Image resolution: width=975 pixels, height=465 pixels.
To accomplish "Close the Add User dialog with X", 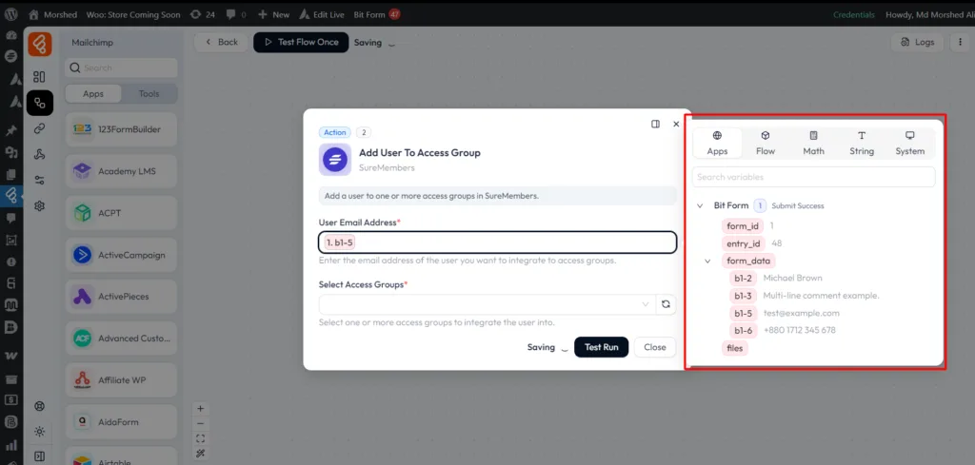I will (x=676, y=125).
